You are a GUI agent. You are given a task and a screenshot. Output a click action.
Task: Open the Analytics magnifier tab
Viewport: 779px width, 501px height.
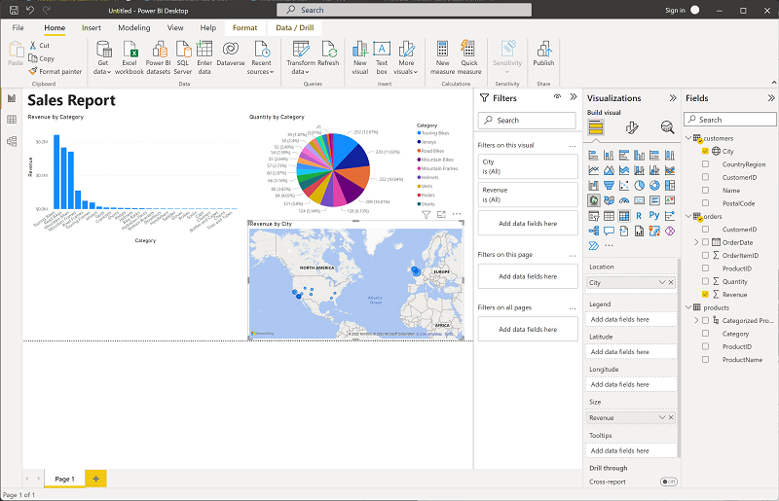pos(667,127)
